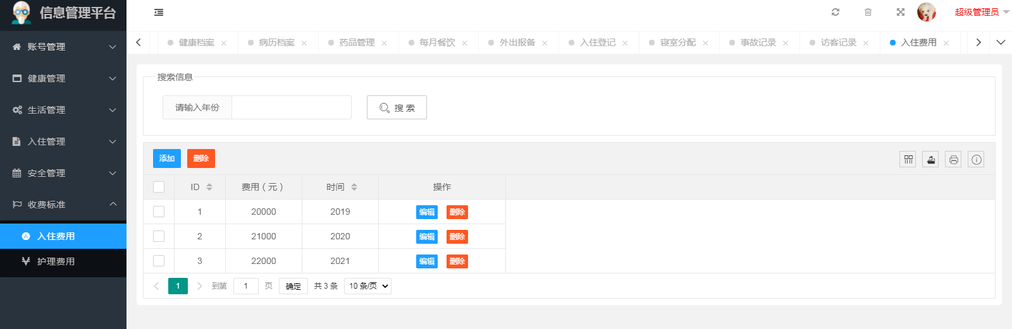
Task: Close the 入住费用 tab
Action: 947,43
